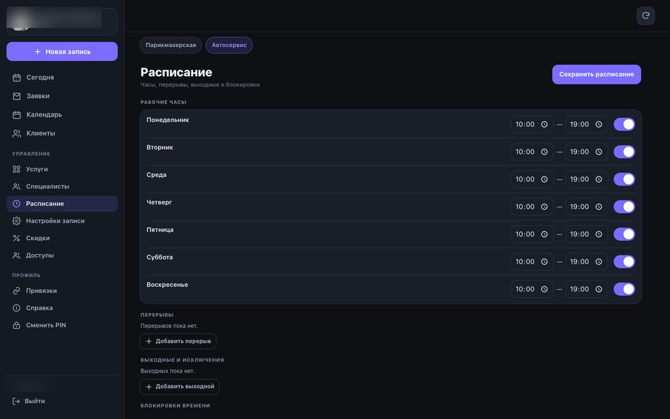Select the Автосервис tab
Image resolution: width=670 pixels, height=419 pixels.
pyautogui.click(x=229, y=45)
